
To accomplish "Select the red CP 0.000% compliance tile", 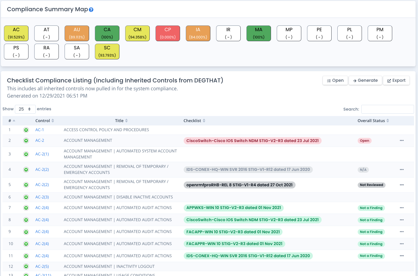I will pos(168,33).
